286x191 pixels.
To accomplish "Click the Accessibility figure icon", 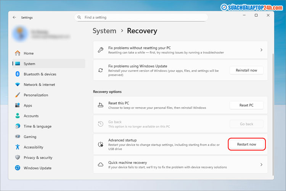I will [18, 147].
